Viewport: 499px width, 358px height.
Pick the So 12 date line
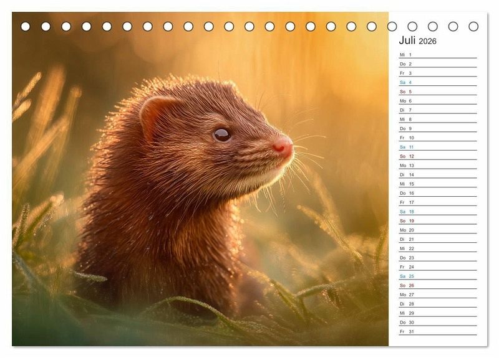[437, 156]
